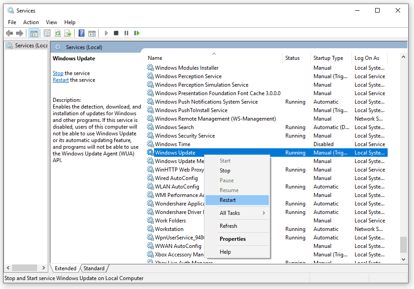Click the Stop the service link
The height and width of the screenshot is (289, 414).
tap(58, 73)
